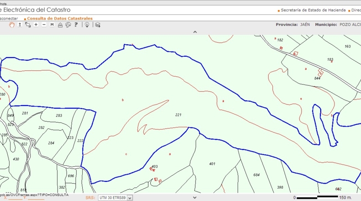Click parcel 223 label
The image size is (361, 201).
point(70,138)
